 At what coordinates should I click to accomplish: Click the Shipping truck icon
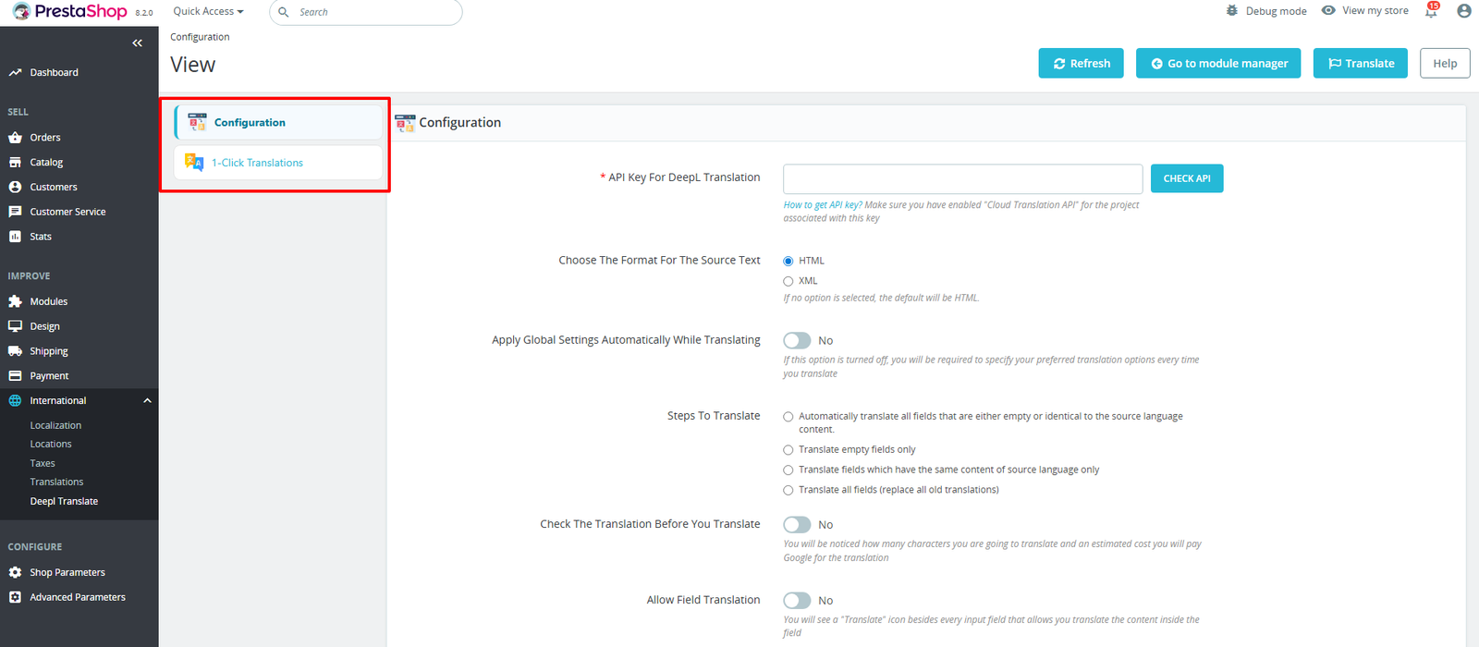(15, 351)
